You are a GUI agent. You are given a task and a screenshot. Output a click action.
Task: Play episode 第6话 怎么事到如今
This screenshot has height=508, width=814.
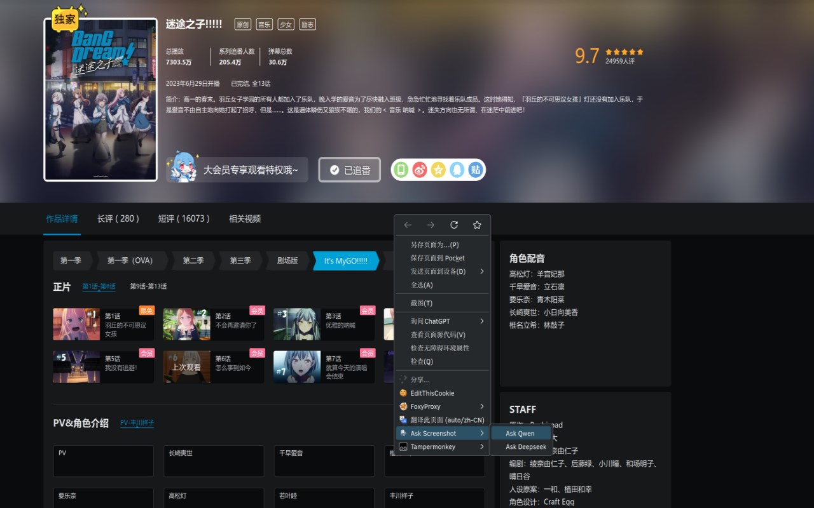(214, 366)
